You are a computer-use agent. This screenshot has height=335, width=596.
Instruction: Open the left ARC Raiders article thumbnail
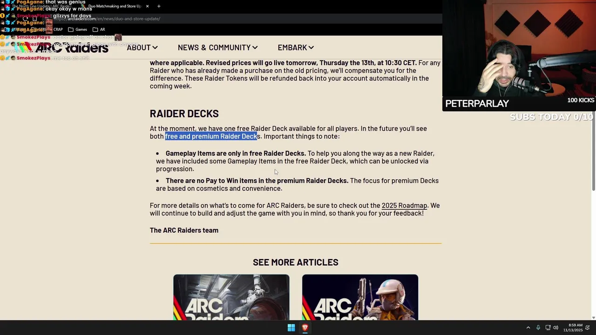tap(231, 297)
